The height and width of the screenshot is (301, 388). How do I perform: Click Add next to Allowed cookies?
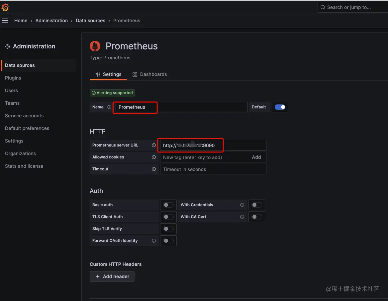click(256, 157)
